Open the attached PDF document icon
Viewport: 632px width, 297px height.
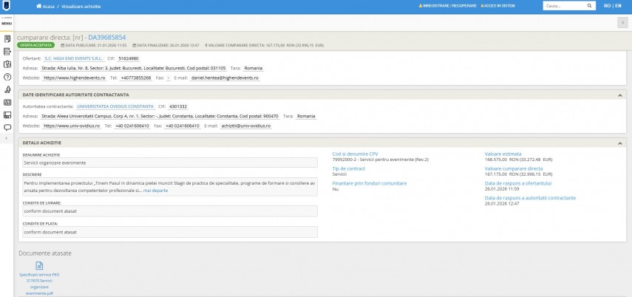[40, 266]
